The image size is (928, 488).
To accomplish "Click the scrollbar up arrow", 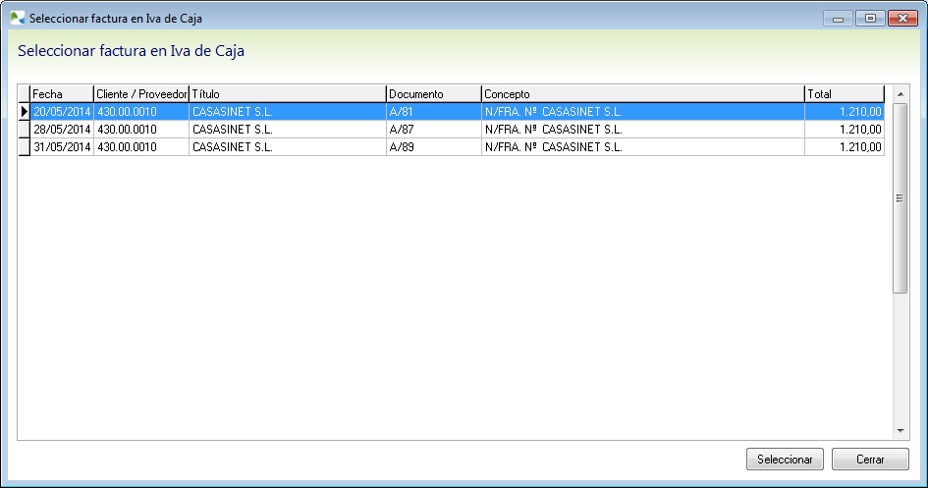I will pos(900,93).
